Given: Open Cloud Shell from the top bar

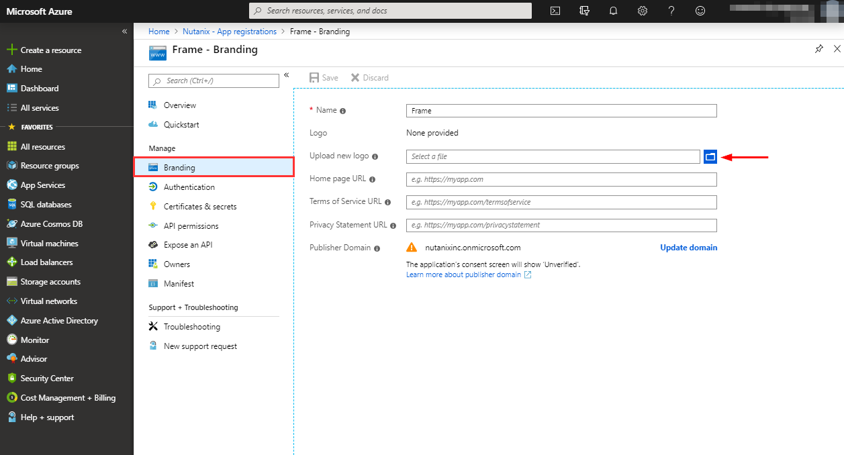Looking at the screenshot, I should point(555,11).
